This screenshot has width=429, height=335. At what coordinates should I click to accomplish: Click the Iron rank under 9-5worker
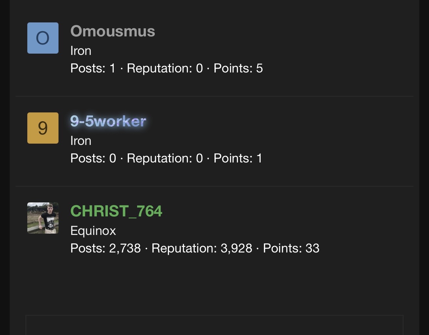(81, 141)
